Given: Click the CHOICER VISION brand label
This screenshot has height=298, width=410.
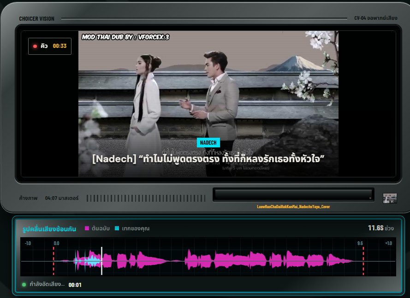Looking at the screenshot, I should (x=36, y=19).
